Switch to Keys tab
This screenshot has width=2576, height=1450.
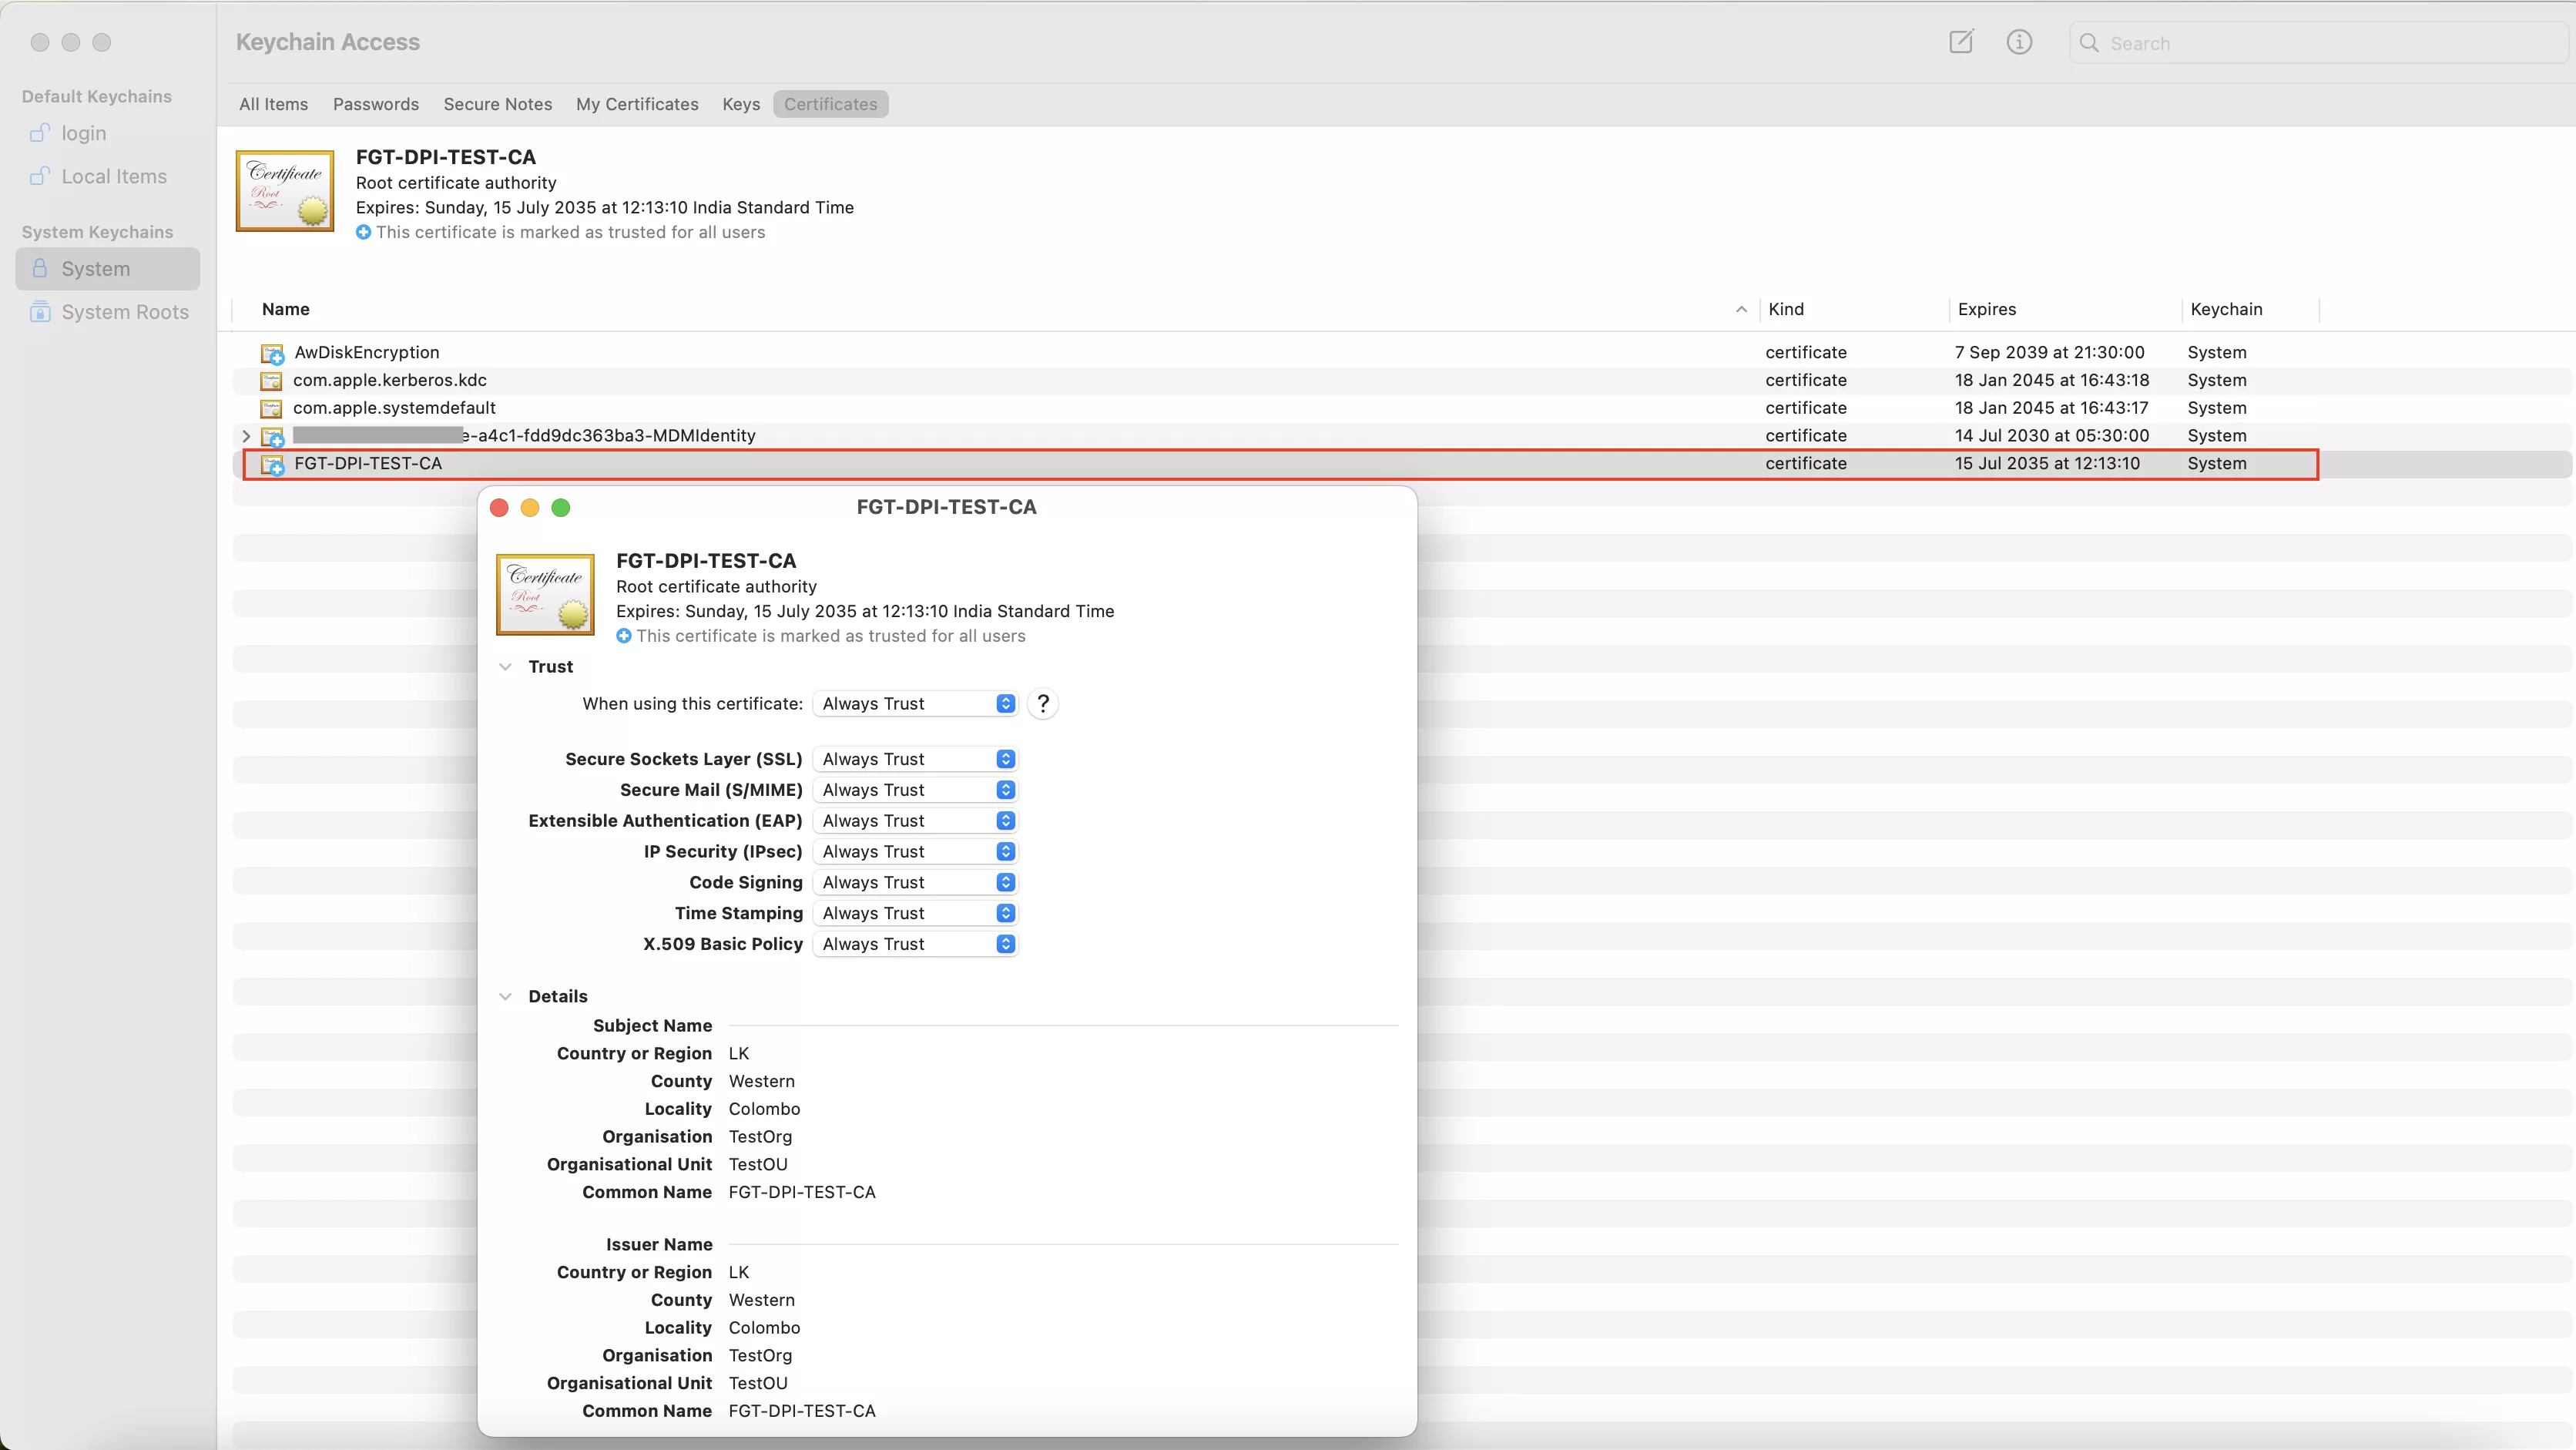coord(741,104)
